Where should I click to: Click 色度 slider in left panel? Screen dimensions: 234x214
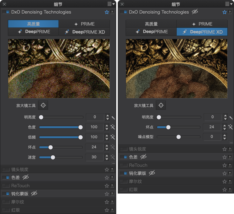tap(61, 127)
